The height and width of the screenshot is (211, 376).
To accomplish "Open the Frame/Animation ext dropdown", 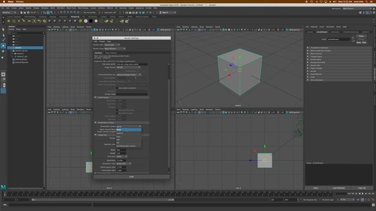I will tap(129, 74).
